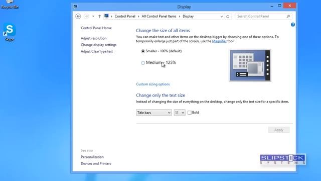Open Change display settings link

(x=98, y=45)
